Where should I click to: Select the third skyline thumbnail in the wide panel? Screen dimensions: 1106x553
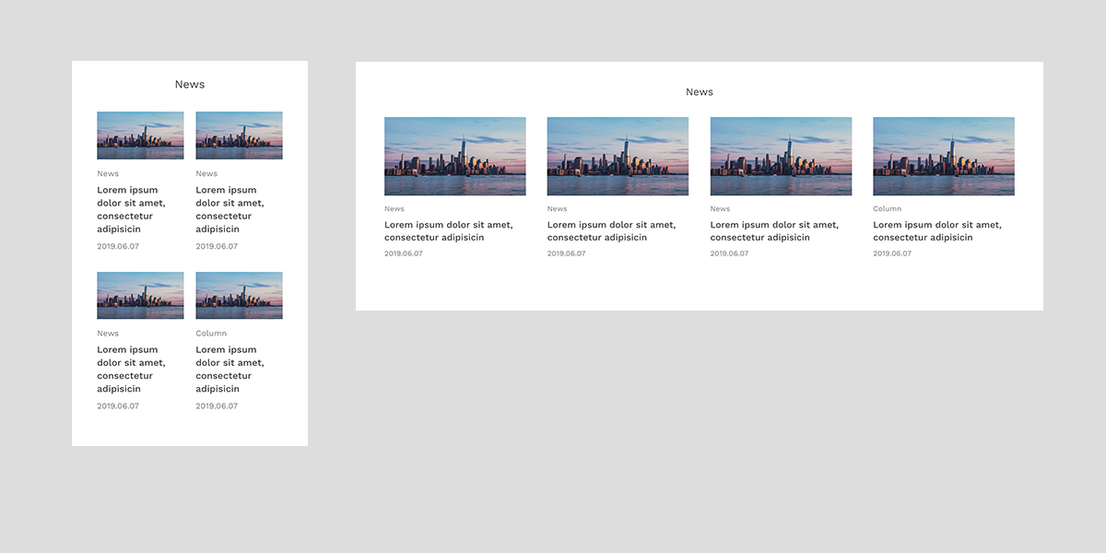point(781,156)
